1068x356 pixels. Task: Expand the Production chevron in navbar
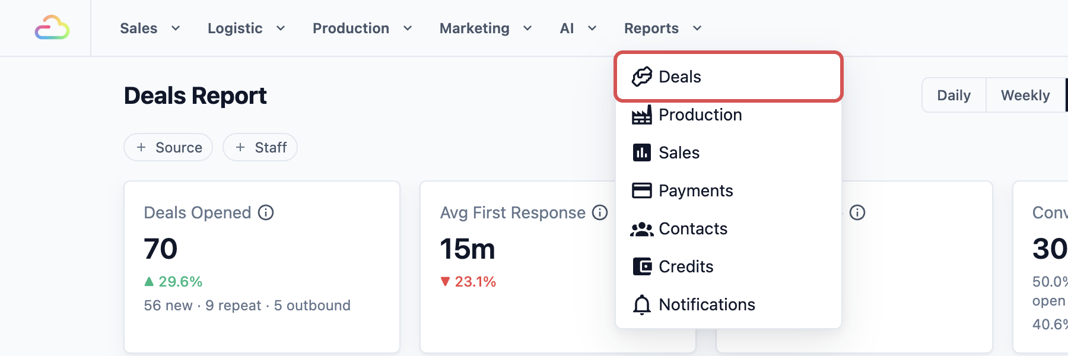pos(408,28)
